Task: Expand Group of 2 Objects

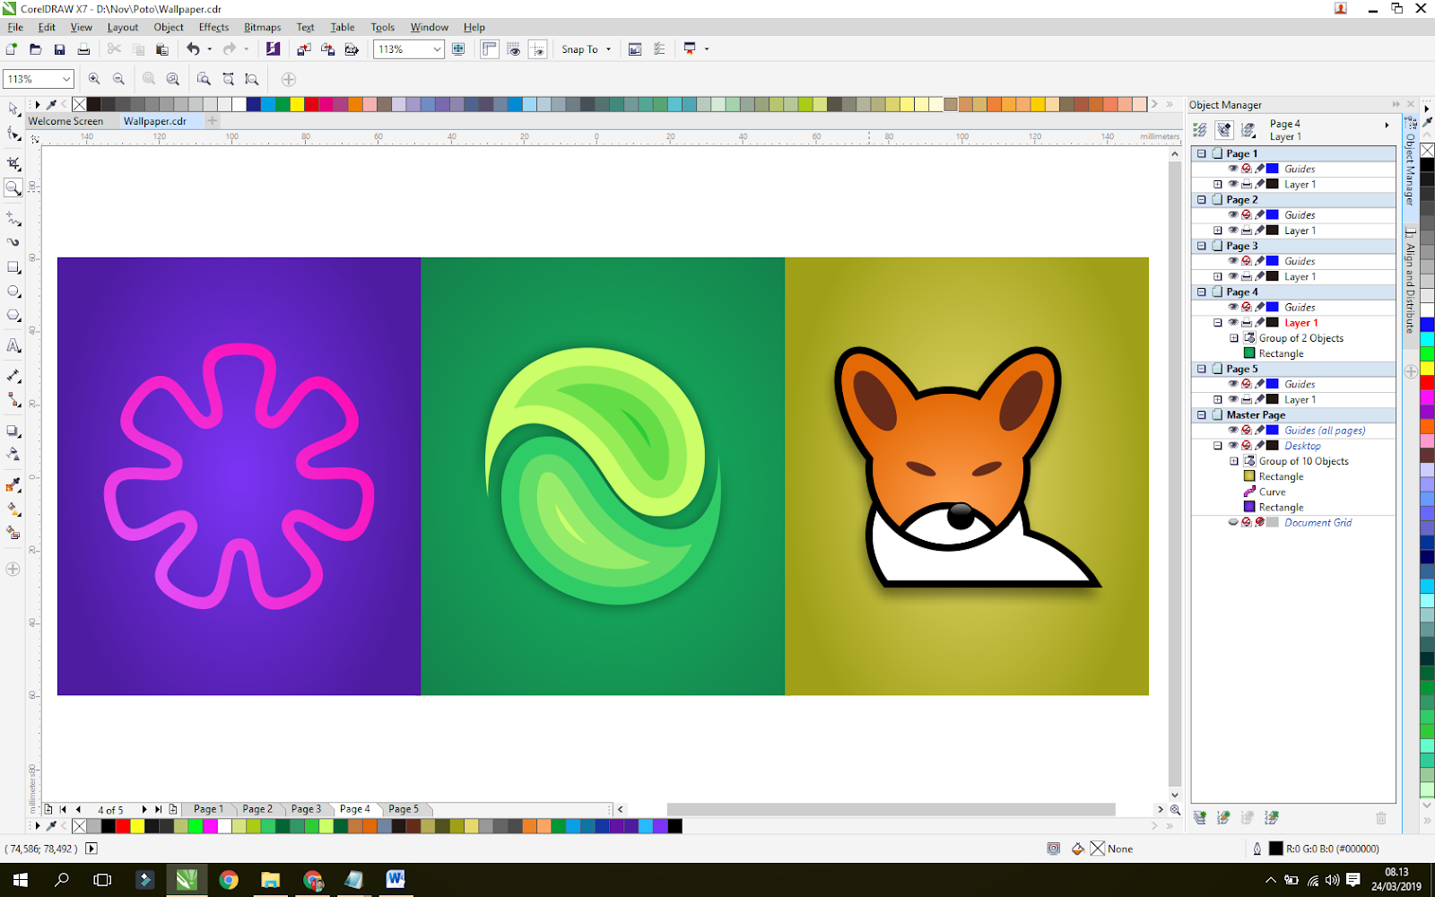Action: click(1234, 338)
